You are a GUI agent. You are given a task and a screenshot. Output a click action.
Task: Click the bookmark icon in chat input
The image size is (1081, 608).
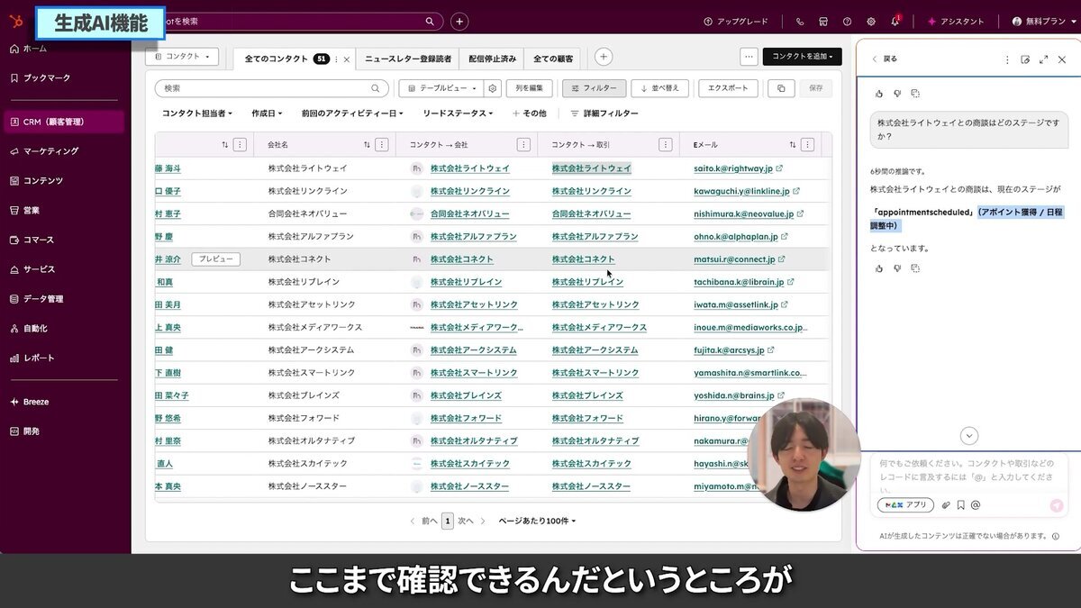click(x=960, y=504)
